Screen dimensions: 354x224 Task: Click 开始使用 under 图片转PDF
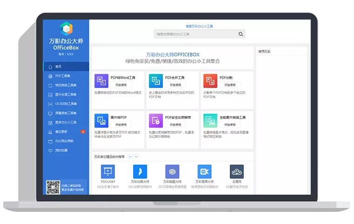click(x=121, y=124)
